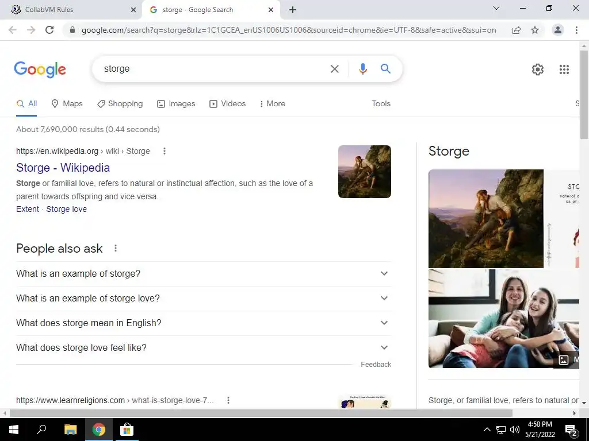This screenshot has width=589, height=441.
Task: Click the horizontal page scrollbar
Action: [x=261, y=413]
